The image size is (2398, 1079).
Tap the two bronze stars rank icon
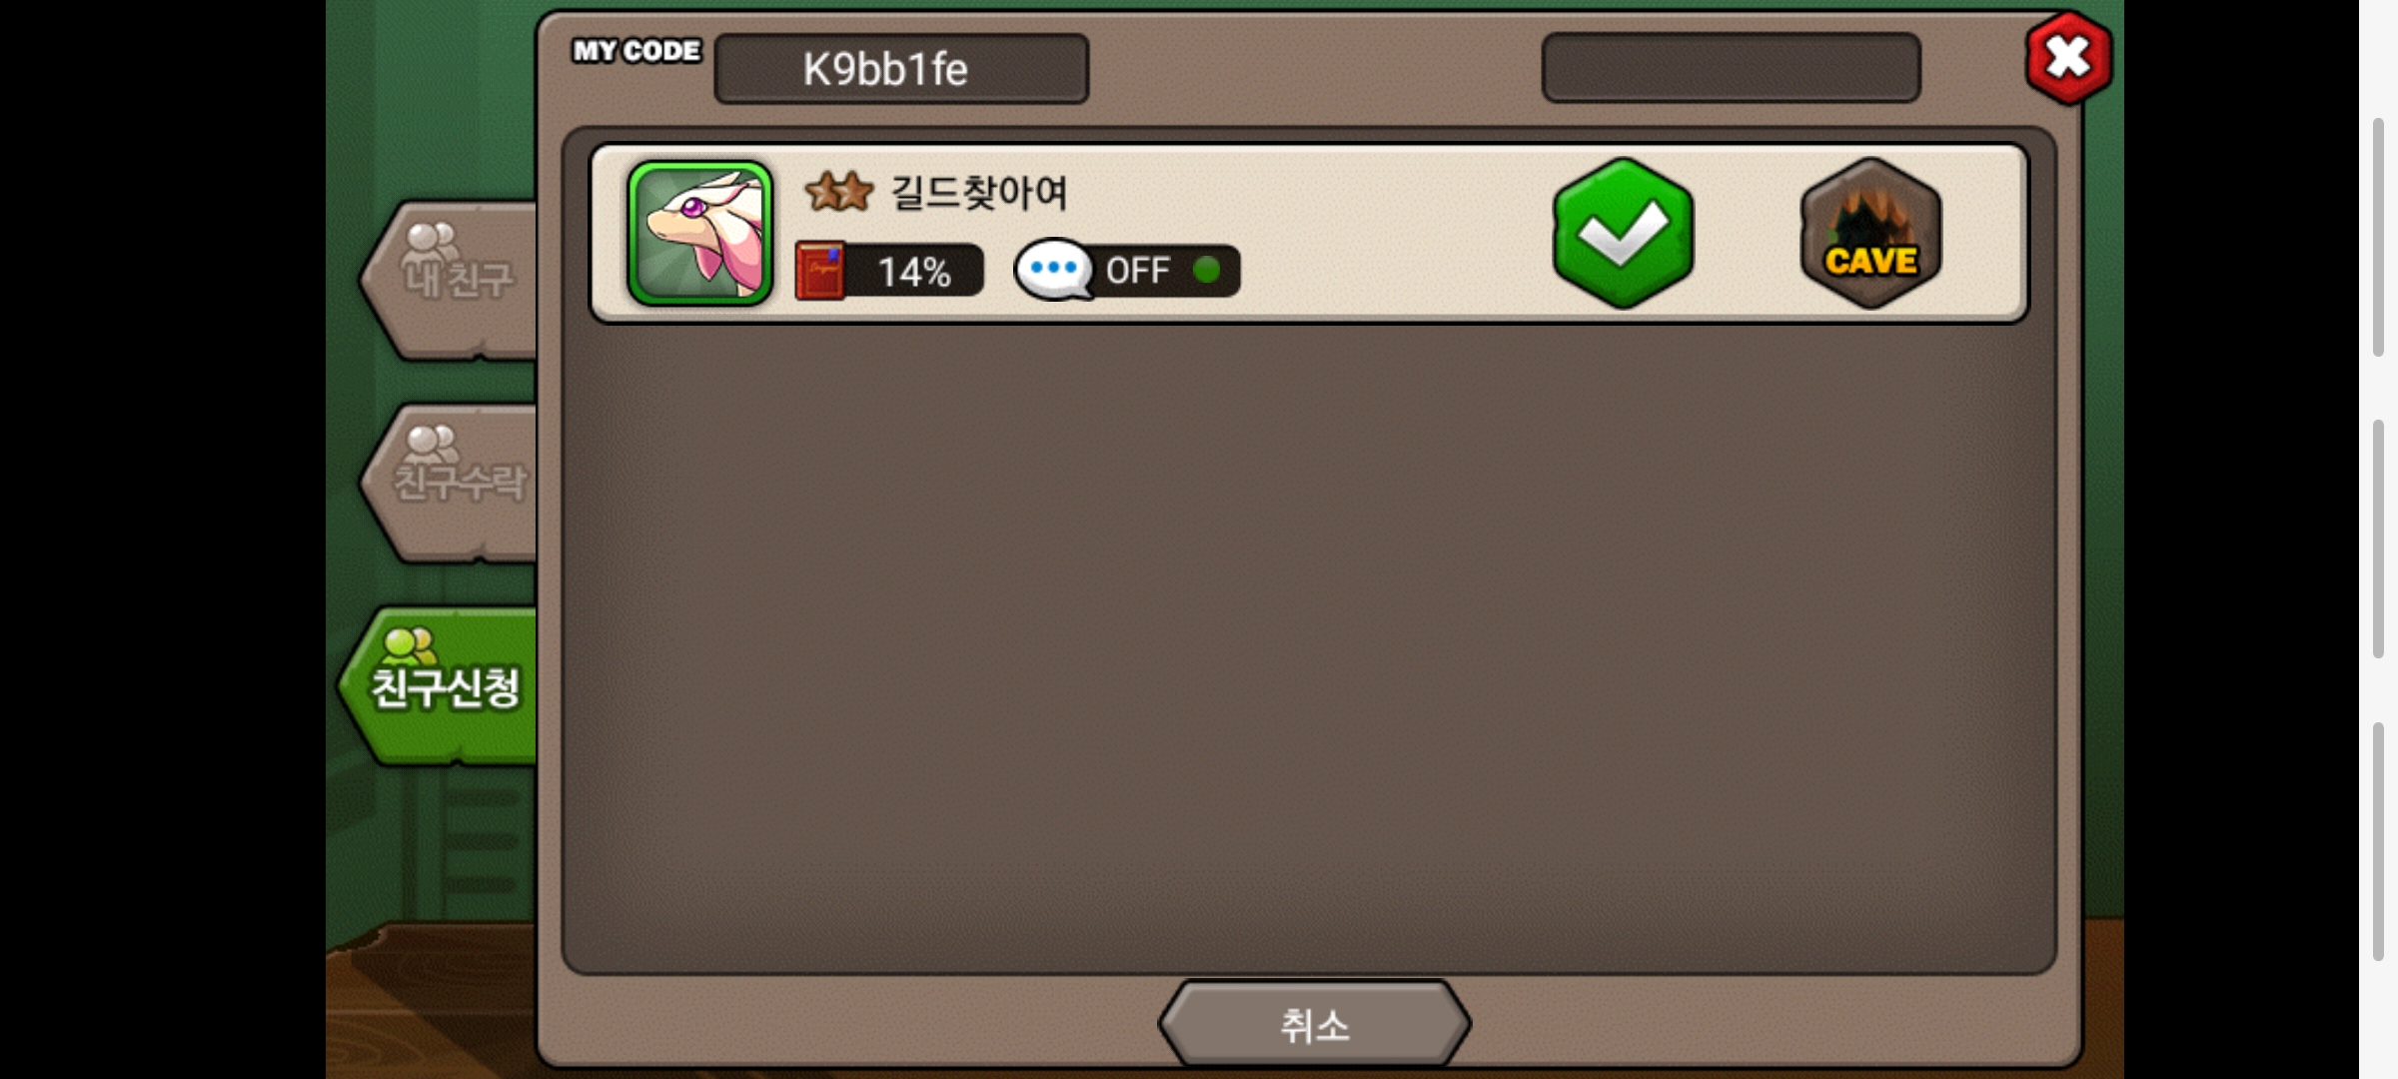[838, 191]
